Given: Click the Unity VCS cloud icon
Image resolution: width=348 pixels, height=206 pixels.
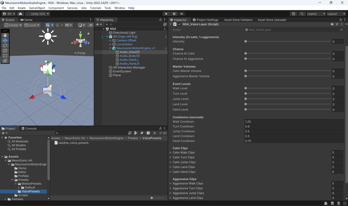Looking at the screenshot, I should [x=20, y=13].
